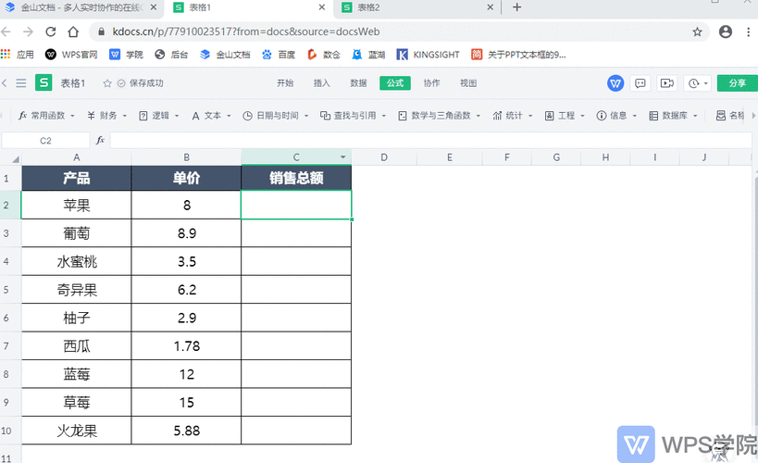Open the browser profile avatar
The image size is (758, 463).
[725, 31]
